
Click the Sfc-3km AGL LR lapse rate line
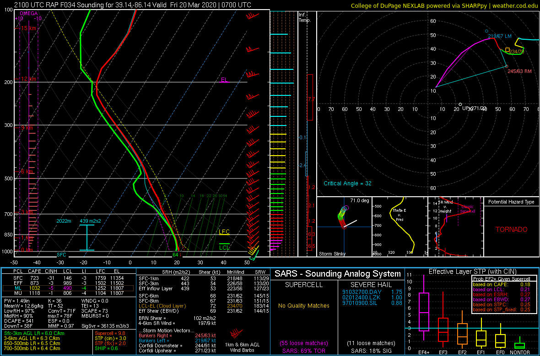pos(34,333)
